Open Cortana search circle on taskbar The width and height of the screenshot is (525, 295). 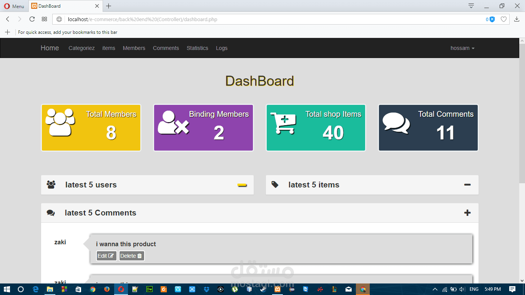pos(21,289)
